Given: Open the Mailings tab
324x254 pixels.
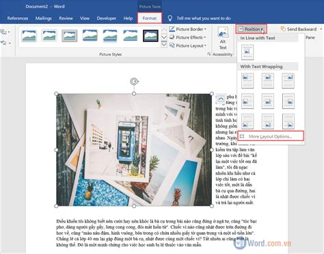Looking at the screenshot, I should pos(43,18).
